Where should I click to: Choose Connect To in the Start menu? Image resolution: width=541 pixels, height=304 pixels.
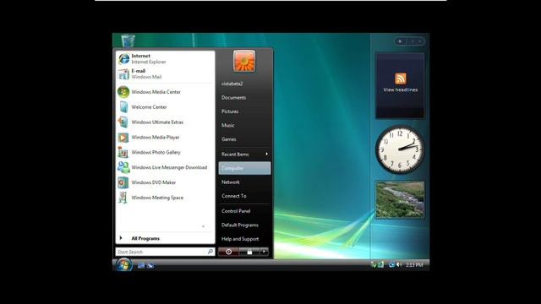pos(244,196)
